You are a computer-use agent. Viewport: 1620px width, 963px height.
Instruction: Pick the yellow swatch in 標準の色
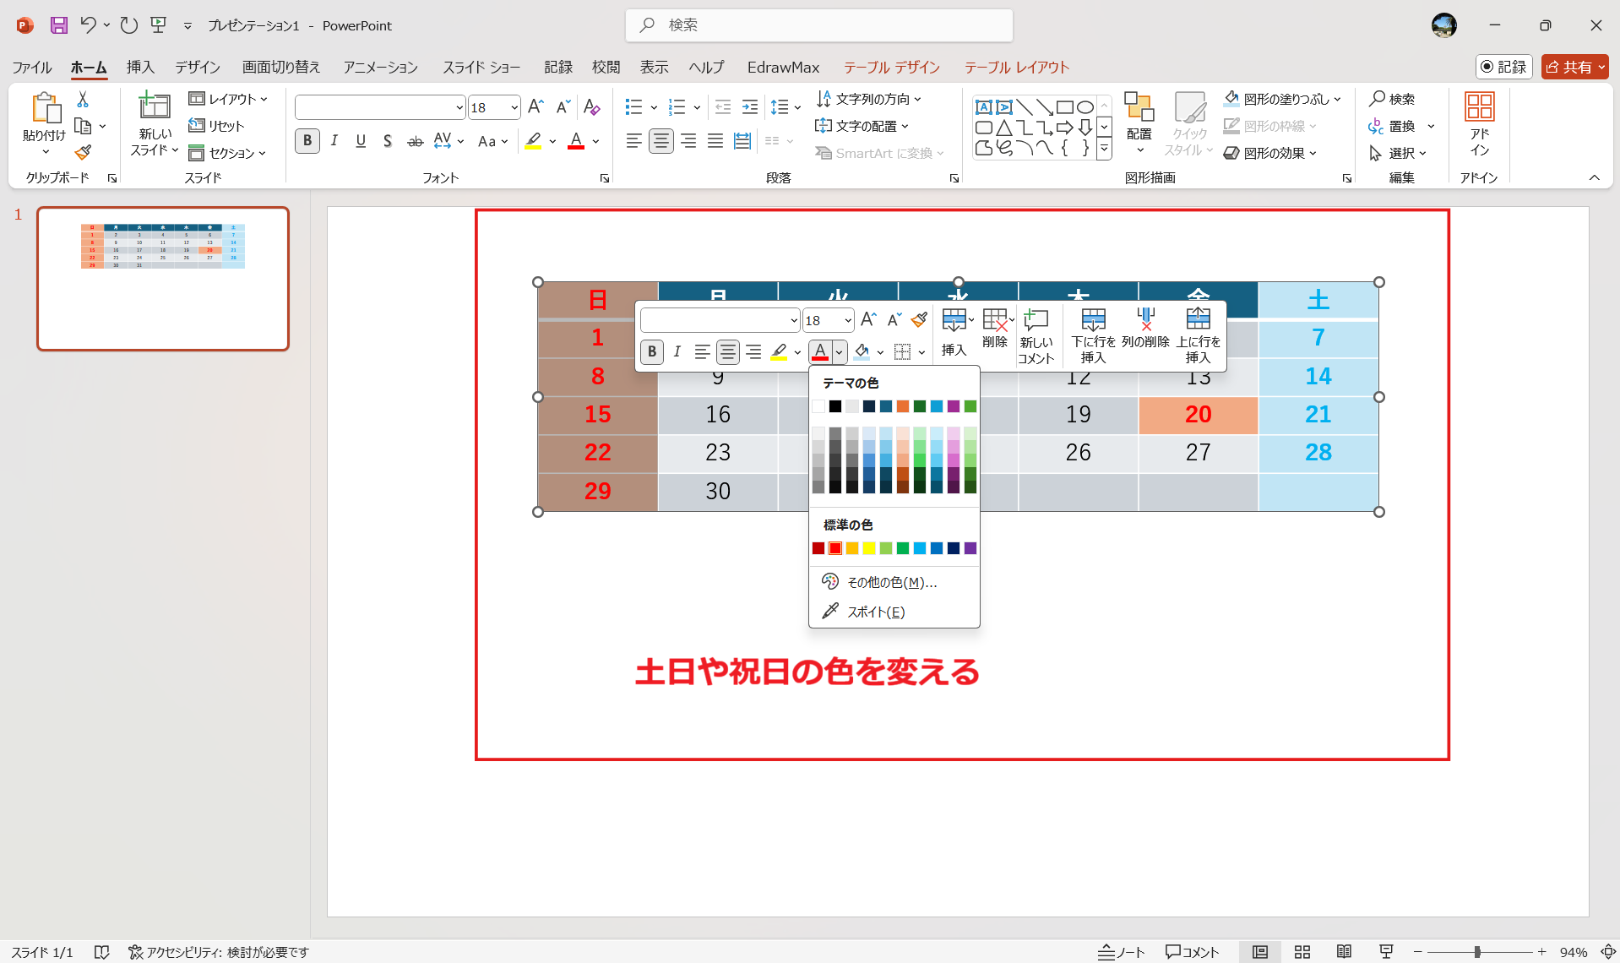tap(868, 548)
